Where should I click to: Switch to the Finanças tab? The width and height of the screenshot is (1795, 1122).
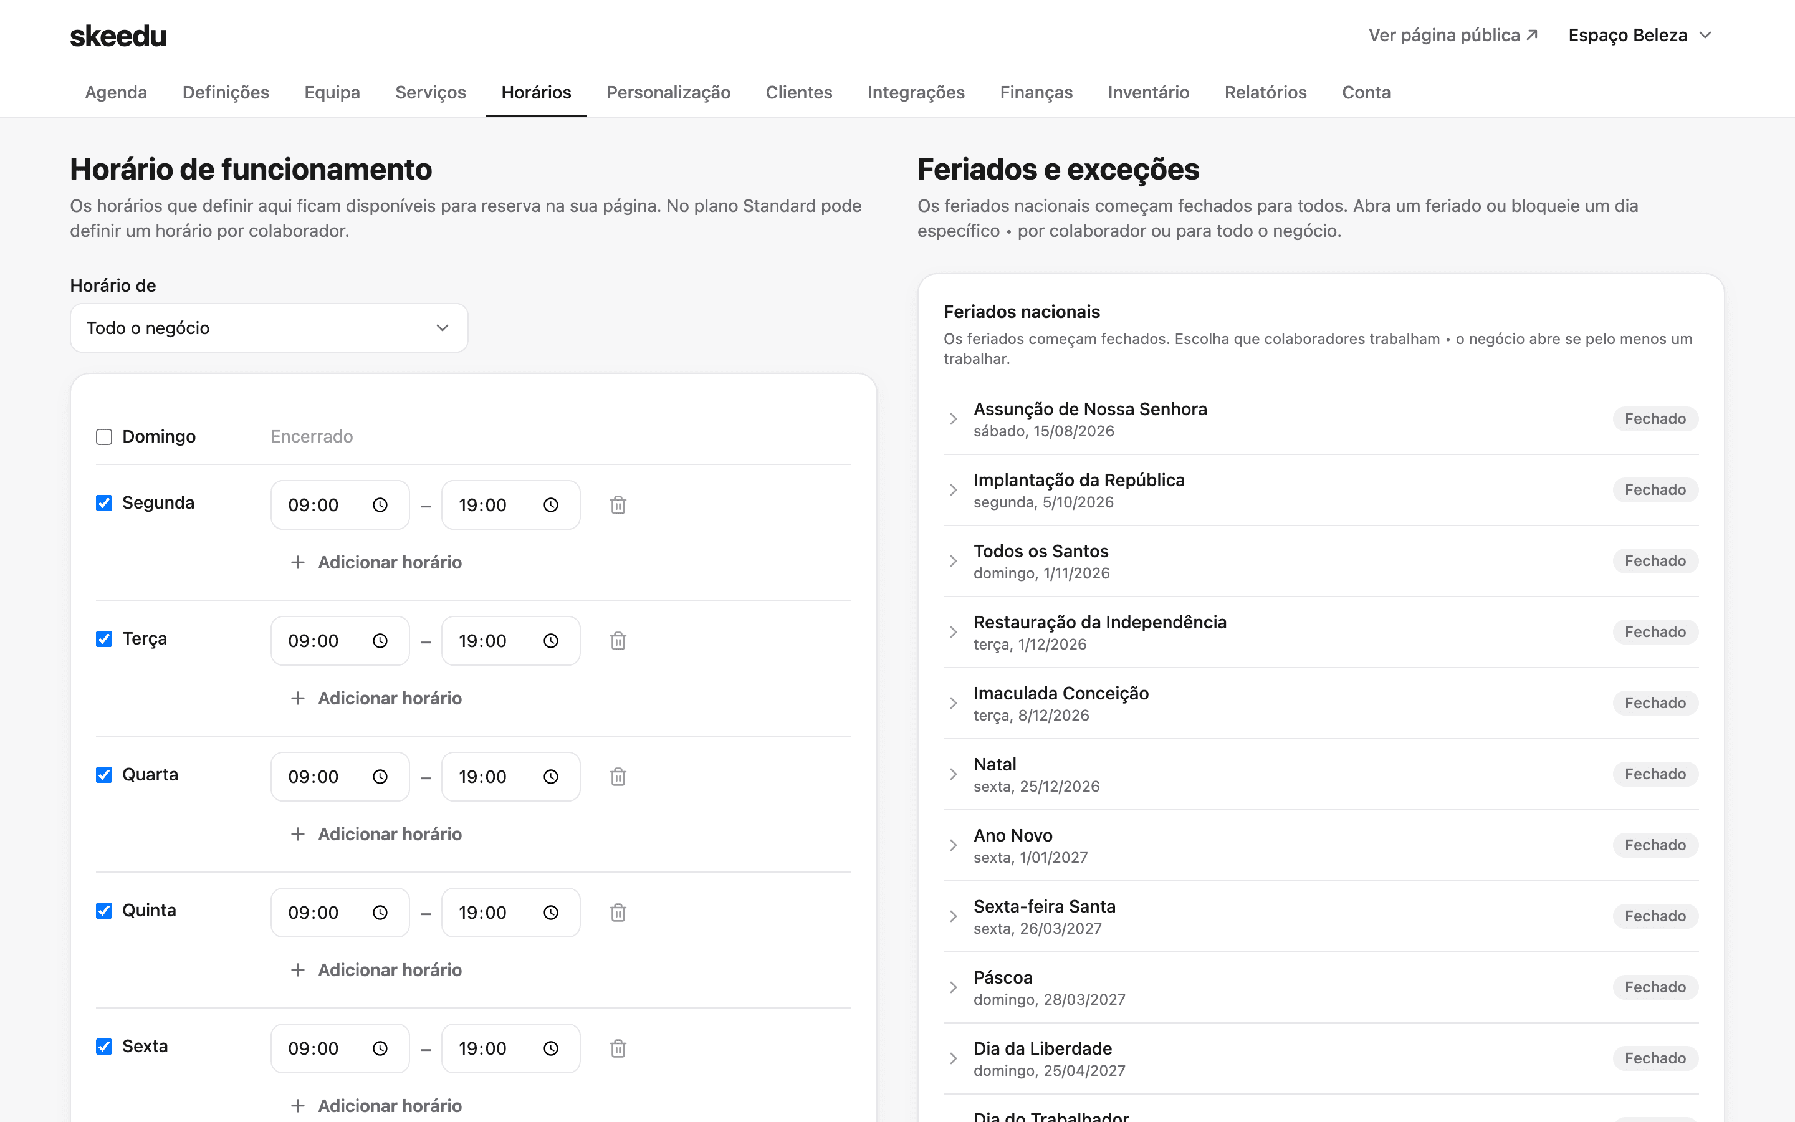[x=1036, y=92]
